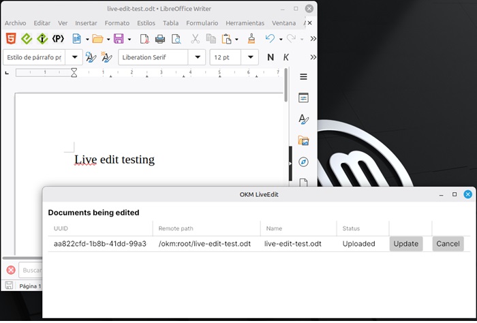This screenshot has height=323, width=477.
Task: Click the "Live edit testing" document text
Action: 114,159
